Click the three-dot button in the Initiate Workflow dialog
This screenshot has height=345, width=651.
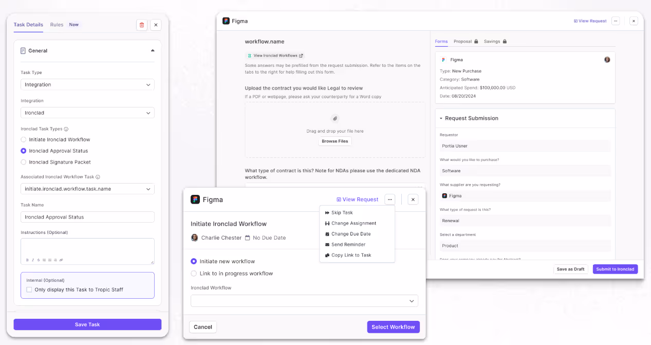[x=389, y=199]
